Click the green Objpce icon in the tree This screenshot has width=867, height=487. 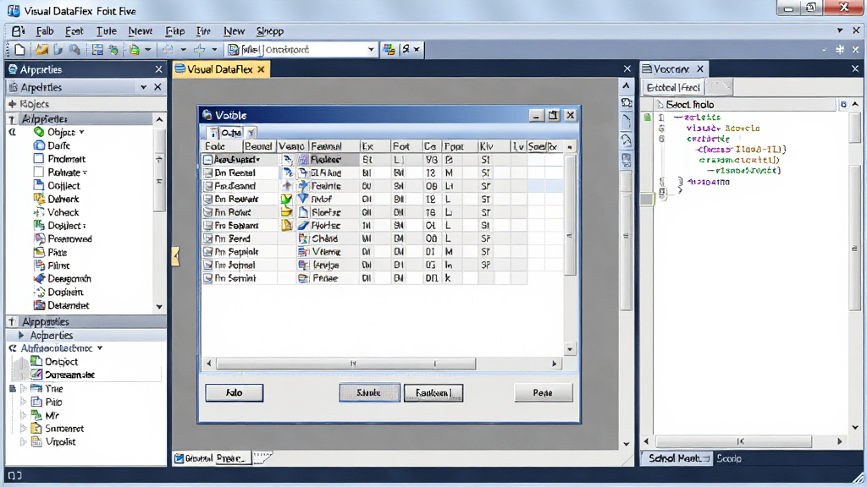click(39, 132)
